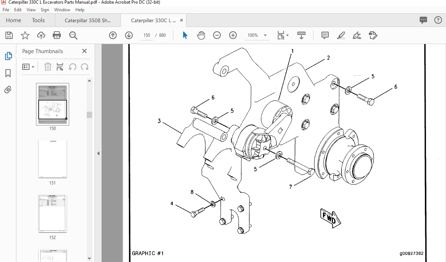Rotate page clockwise in thumbnails panel

pos(85,67)
